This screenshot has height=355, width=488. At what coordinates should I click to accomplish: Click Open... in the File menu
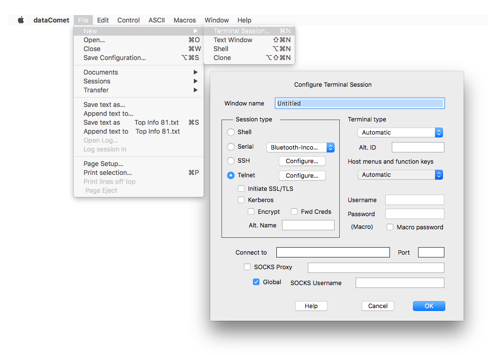pyautogui.click(x=138, y=40)
